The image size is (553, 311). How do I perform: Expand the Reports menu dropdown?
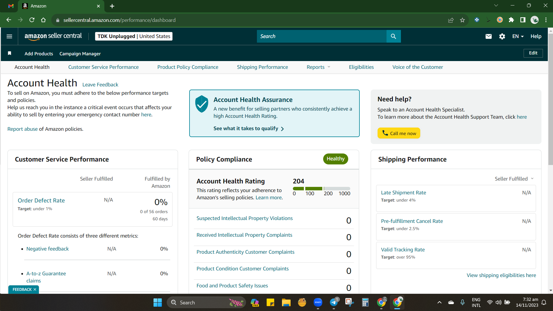coord(319,67)
